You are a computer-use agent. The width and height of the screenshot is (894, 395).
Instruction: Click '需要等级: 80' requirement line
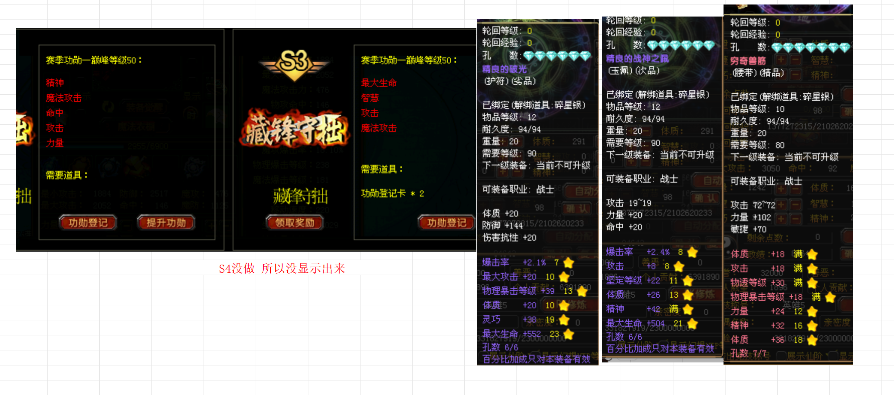coord(758,145)
